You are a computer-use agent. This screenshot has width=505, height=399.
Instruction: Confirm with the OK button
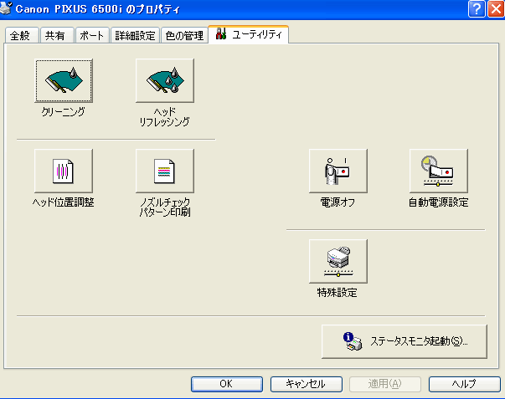227,384
